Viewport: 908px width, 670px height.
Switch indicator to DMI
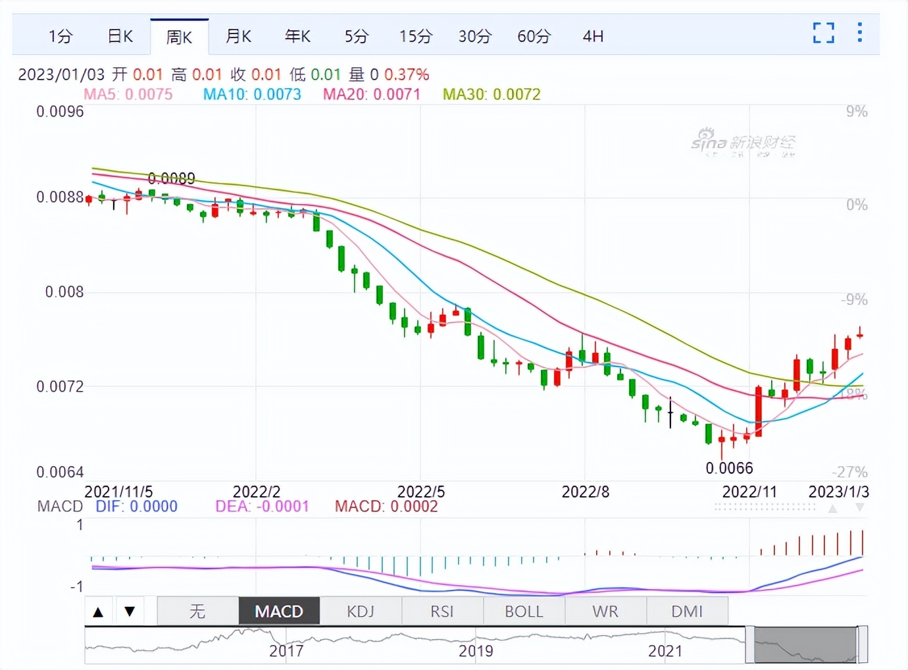click(687, 611)
